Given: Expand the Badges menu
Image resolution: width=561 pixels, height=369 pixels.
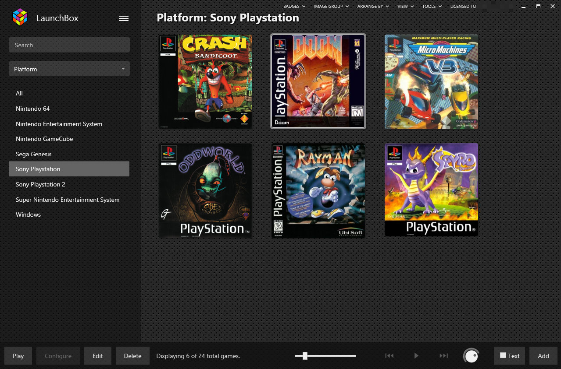Looking at the screenshot, I should tap(294, 7).
